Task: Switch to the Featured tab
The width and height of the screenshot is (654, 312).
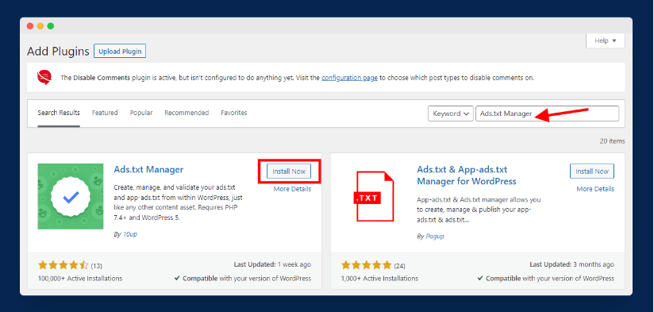Action: [105, 113]
